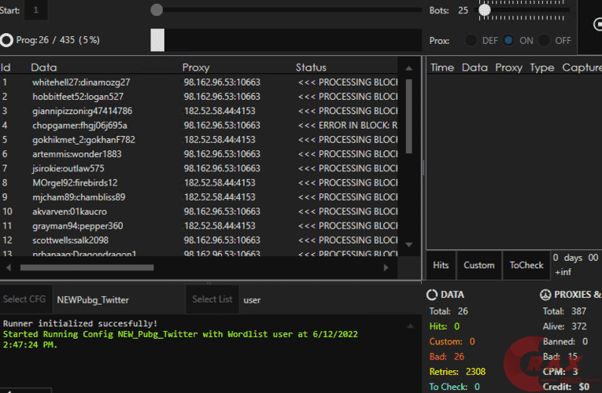Click the Start position slider handle

coord(157,10)
